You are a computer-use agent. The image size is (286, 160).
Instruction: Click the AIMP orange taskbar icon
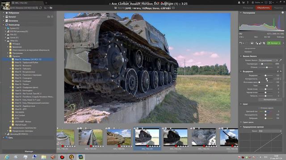pyautogui.click(x=71, y=157)
